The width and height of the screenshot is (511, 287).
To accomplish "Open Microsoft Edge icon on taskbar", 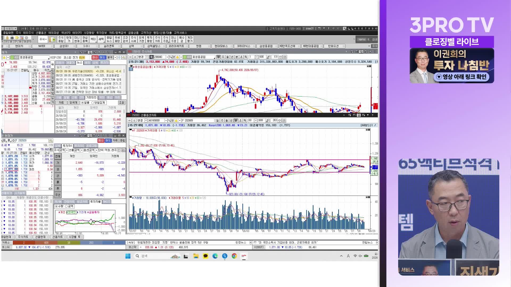I will tap(215, 256).
